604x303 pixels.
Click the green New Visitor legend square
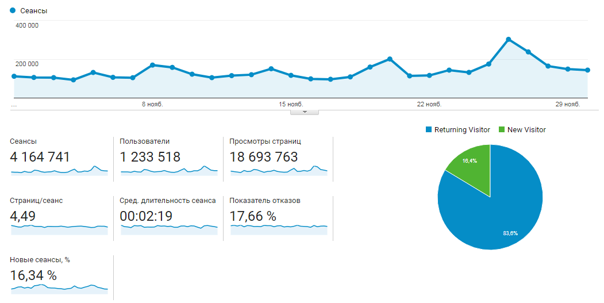(501, 130)
